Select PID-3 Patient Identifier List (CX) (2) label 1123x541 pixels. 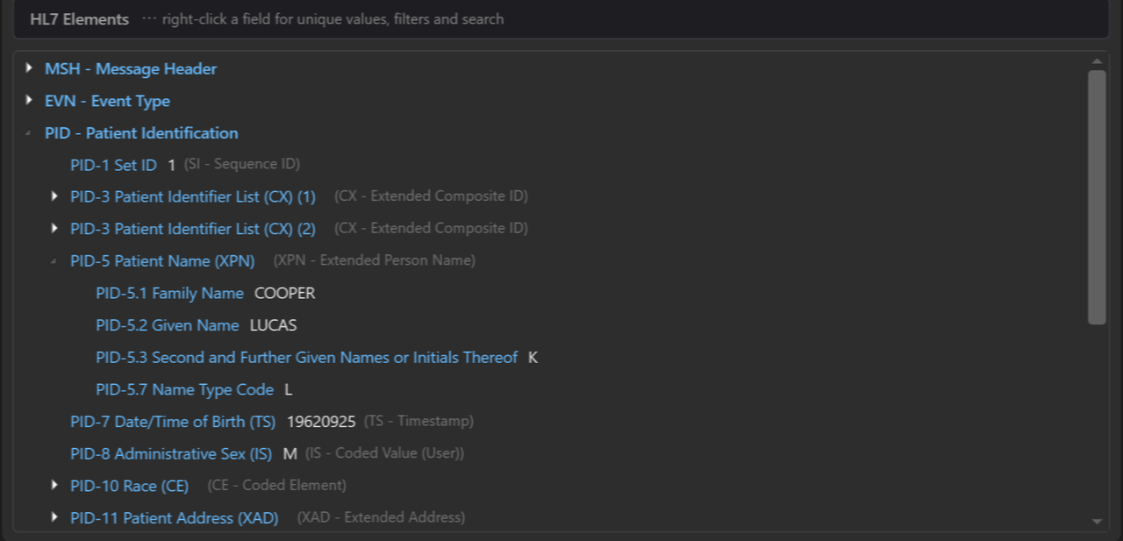(193, 229)
